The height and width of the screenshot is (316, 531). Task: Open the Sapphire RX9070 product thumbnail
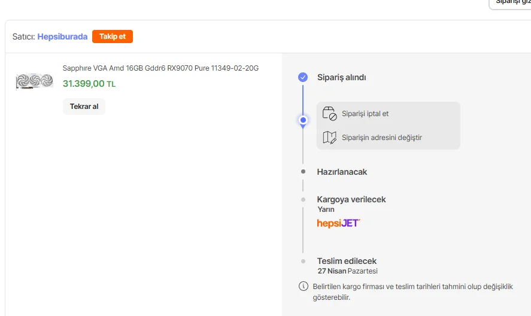(35, 81)
